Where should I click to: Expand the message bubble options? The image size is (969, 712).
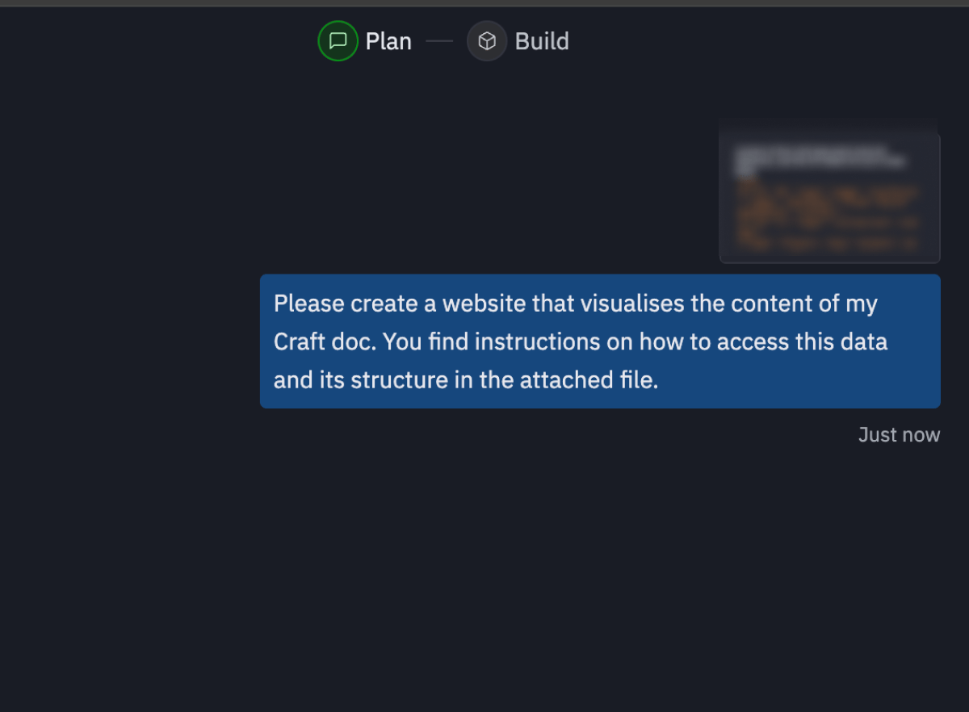pyautogui.click(x=600, y=341)
